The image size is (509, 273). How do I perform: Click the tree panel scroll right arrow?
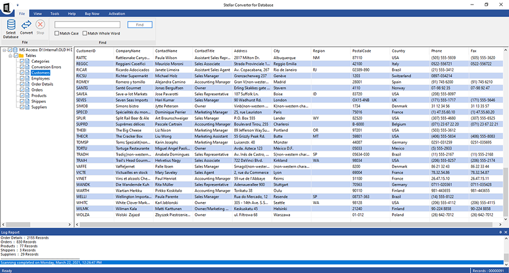coord(70,224)
